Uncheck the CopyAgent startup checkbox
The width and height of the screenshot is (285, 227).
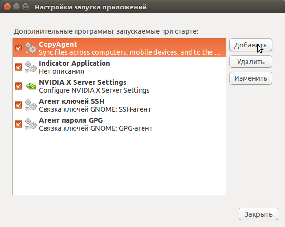pyautogui.click(x=19, y=48)
